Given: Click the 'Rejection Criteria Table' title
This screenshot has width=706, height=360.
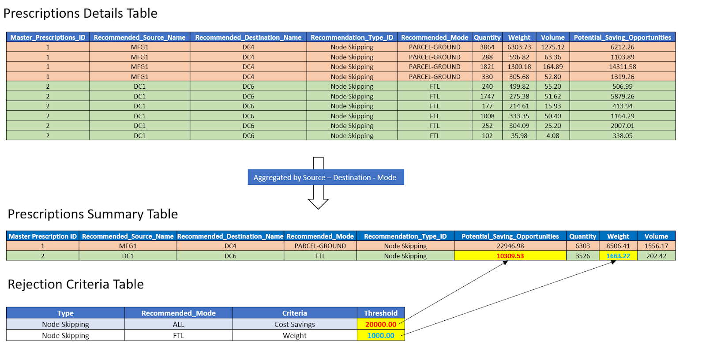Looking at the screenshot, I should click(76, 284).
